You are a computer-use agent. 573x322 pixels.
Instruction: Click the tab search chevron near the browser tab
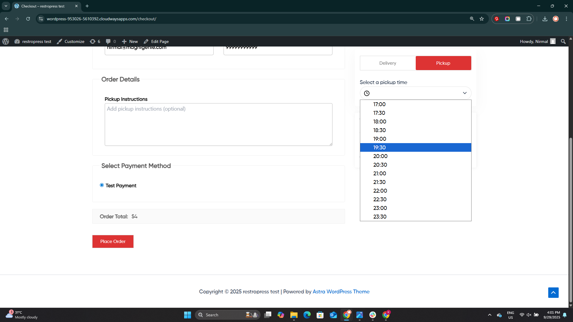[x=6, y=6]
